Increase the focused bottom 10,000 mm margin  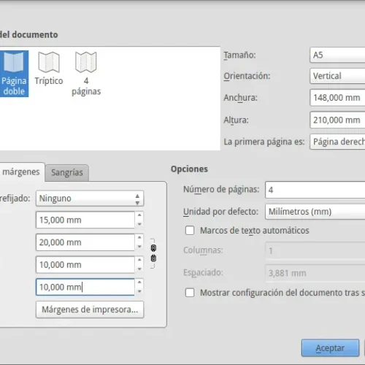tap(139, 283)
